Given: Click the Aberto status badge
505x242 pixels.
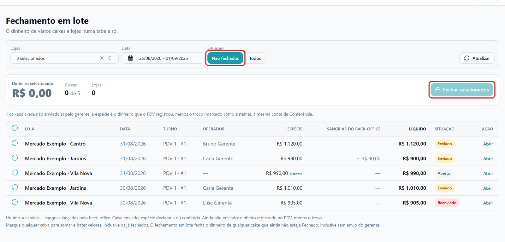Looking at the screenshot, I should point(444,173).
